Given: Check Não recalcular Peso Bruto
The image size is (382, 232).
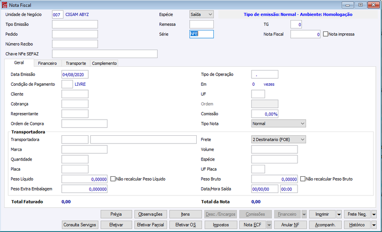Looking at the screenshot, I should (x=303, y=179).
